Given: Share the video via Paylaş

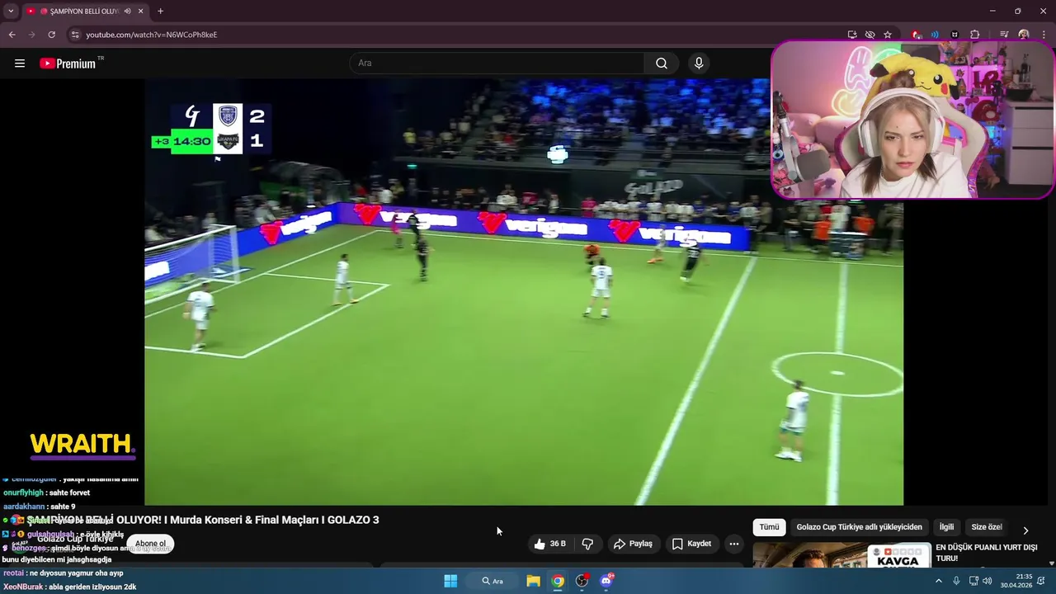Looking at the screenshot, I should (634, 544).
